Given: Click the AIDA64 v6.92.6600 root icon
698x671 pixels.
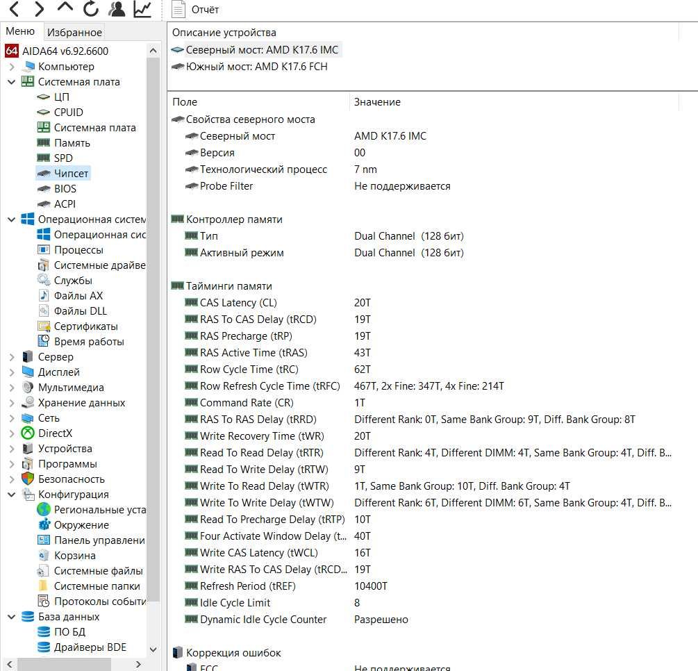Looking at the screenshot, I should point(12,51).
